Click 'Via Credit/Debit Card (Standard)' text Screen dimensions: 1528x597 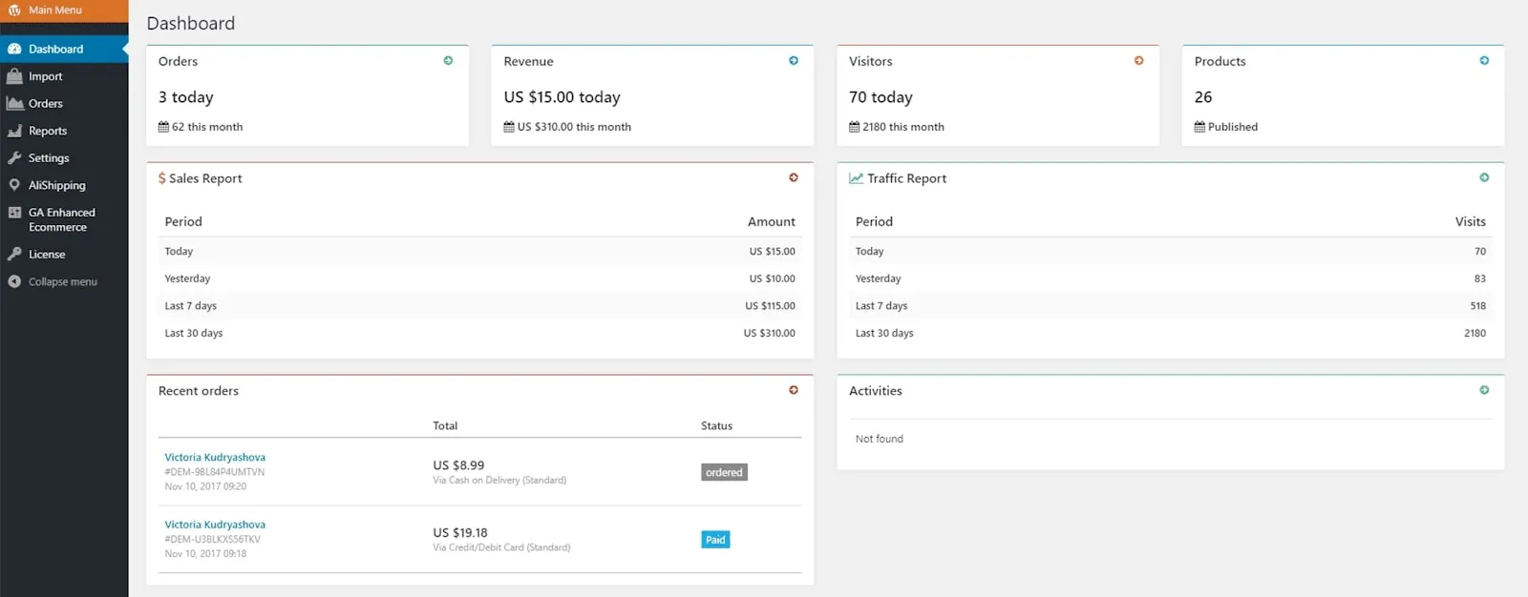click(501, 547)
